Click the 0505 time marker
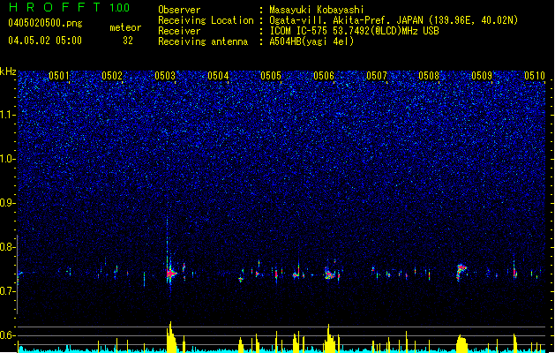This screenshot has width=555, height=353. tap(271, 76)
